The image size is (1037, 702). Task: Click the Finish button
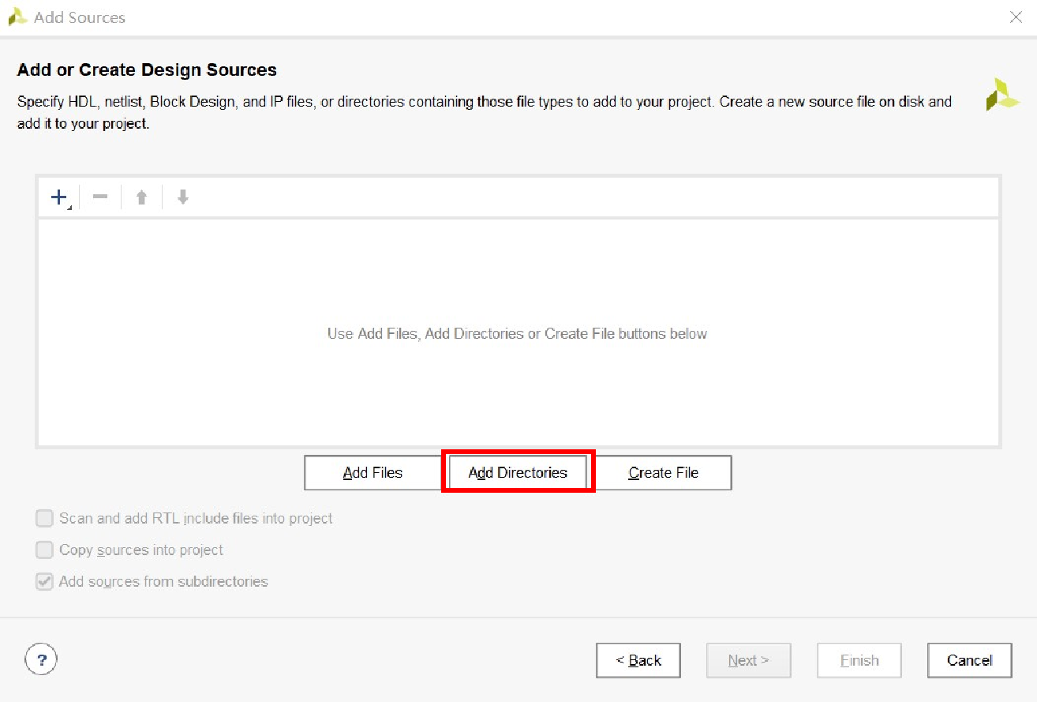[x=859, y=660]
